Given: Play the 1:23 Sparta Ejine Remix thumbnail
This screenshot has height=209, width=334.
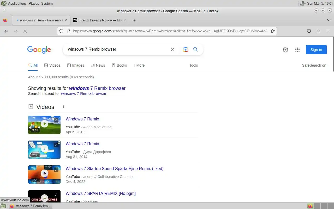Looking at the screenshot, I should coord(44,175).
